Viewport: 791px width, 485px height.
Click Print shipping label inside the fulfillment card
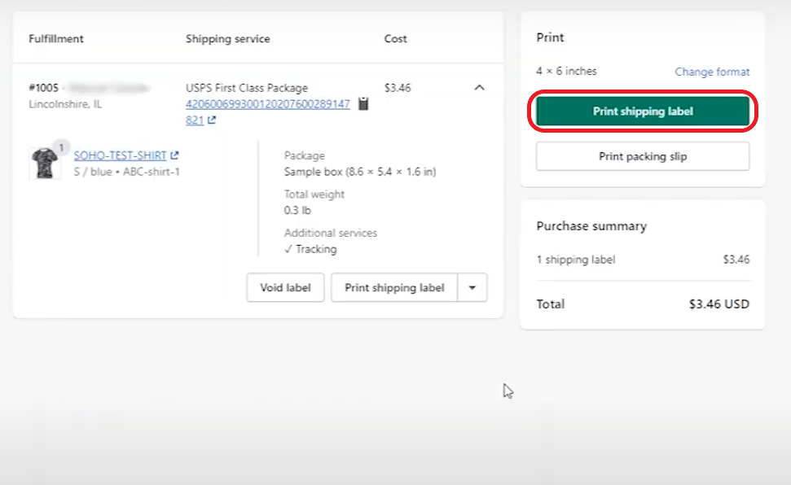click(395, 287)
